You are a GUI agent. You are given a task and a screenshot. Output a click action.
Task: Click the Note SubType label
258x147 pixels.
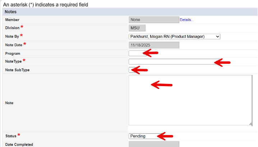click(17, 70)
